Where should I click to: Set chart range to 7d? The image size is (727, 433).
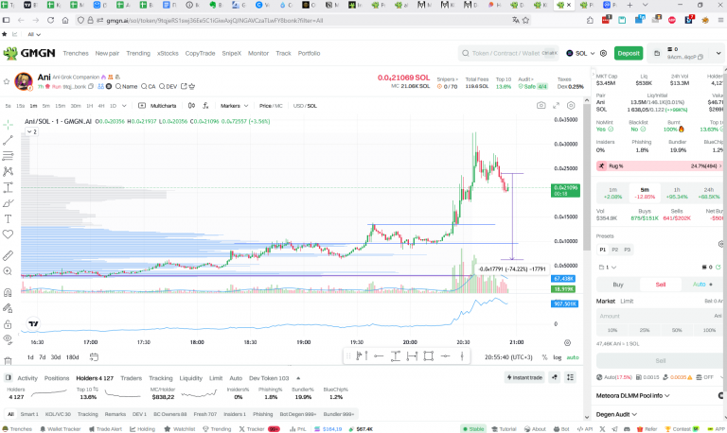pos(43,357)
